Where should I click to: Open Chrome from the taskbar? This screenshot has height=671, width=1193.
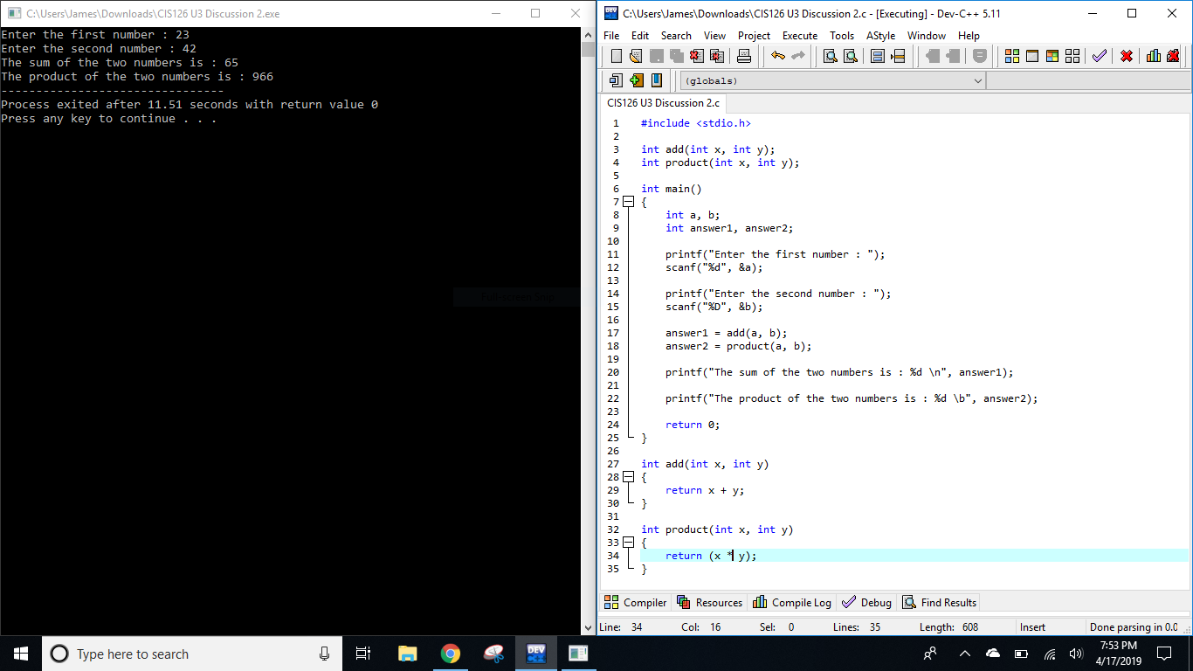pos(451,654)
